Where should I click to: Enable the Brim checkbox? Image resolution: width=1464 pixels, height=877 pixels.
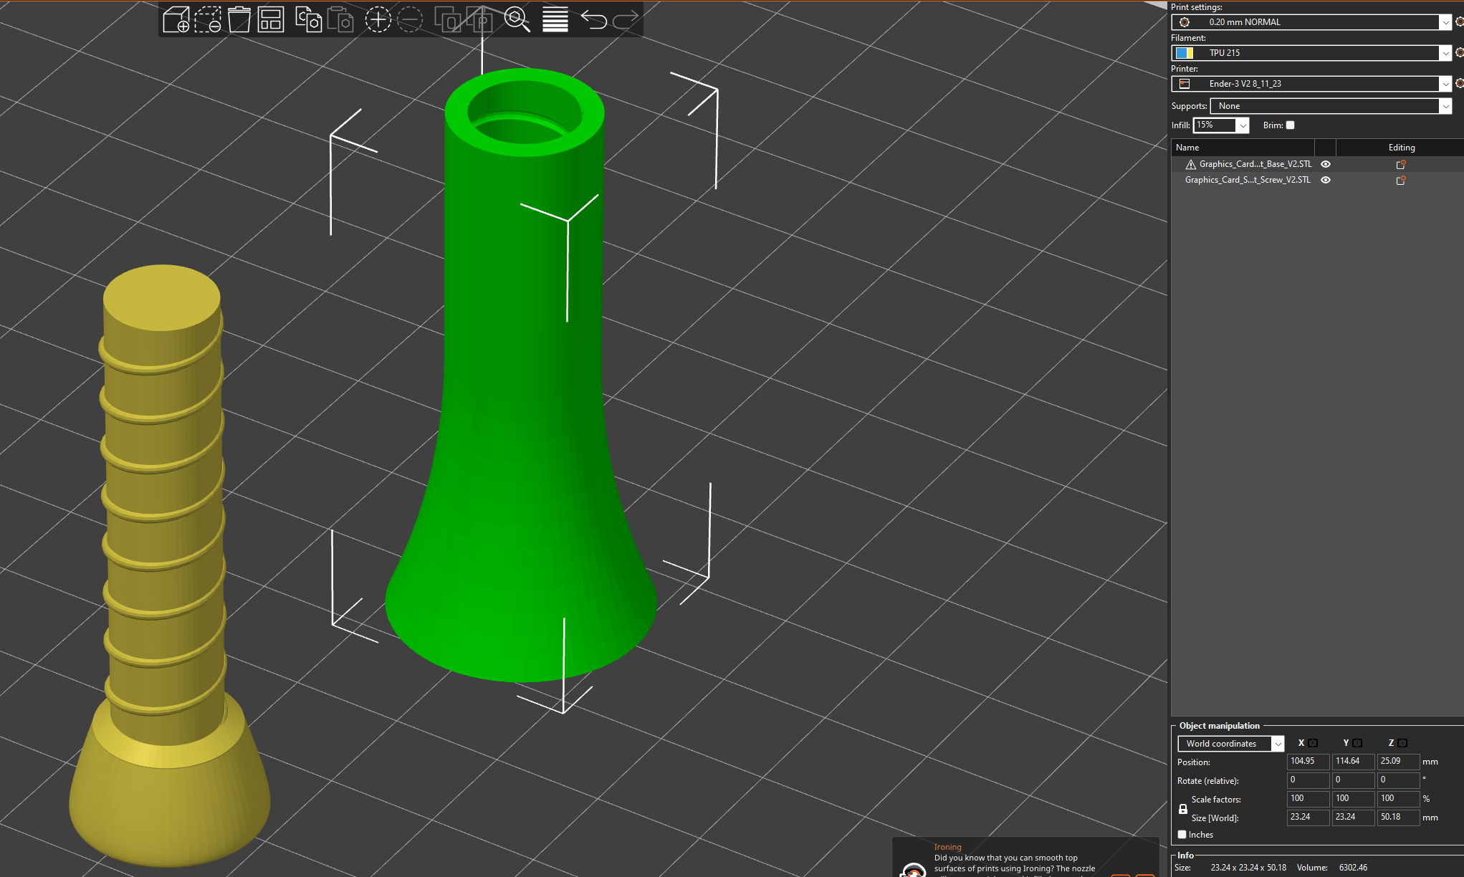pyautogui.click(x=1290, y=125)
